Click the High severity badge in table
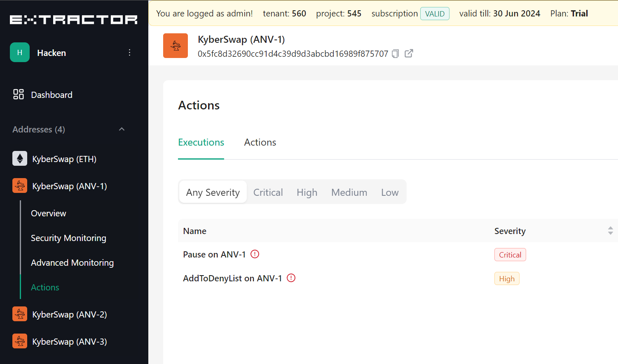Screen dimensions: 618x364 507,278
